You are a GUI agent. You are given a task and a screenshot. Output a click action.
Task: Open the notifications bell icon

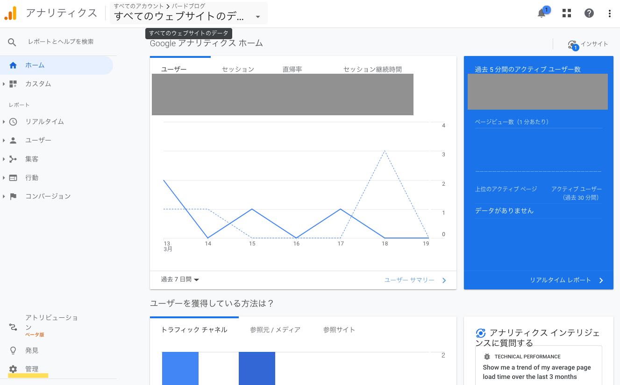pos(542,13)
